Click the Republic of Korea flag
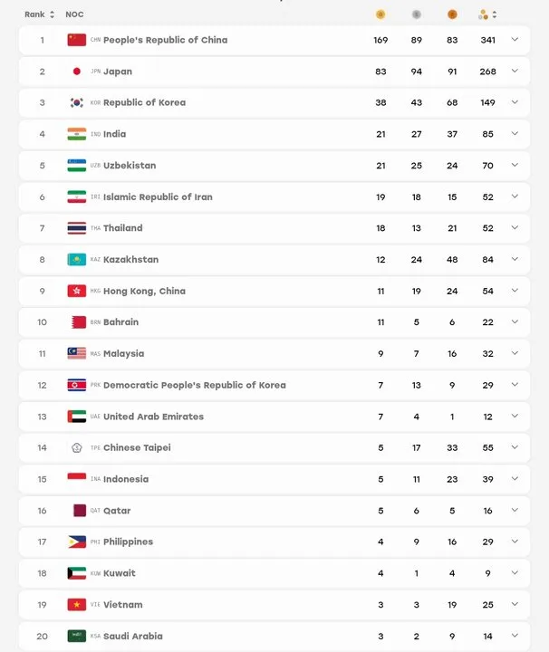This screenshot has width=549, height=652. pos(76,102)
